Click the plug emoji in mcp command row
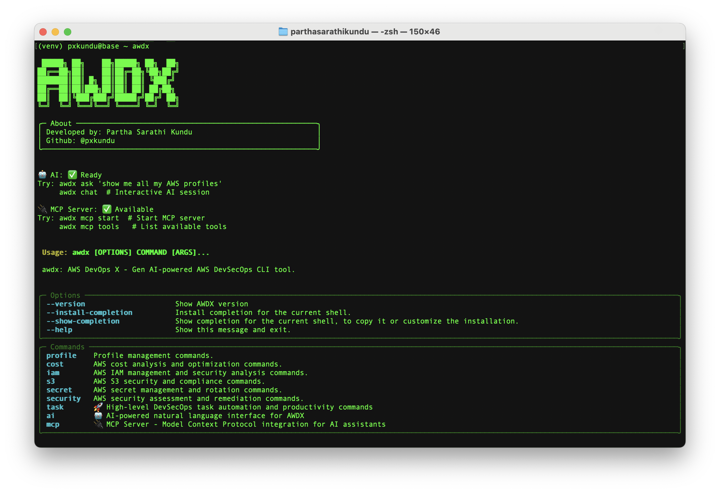 98,424
